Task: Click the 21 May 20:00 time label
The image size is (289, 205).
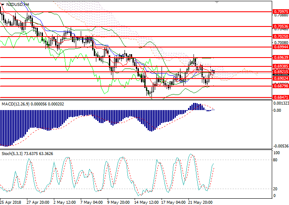Action: point(199,202)
